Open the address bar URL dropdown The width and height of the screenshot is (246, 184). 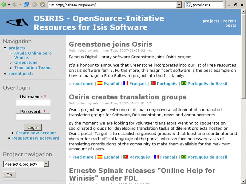tap(179, 5)
